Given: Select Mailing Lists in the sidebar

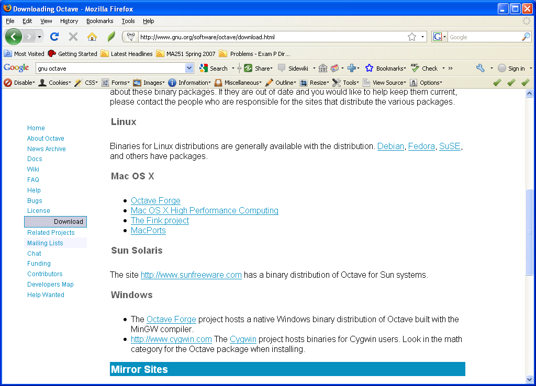Looking at the screenshot, I should tap(45, 243).
